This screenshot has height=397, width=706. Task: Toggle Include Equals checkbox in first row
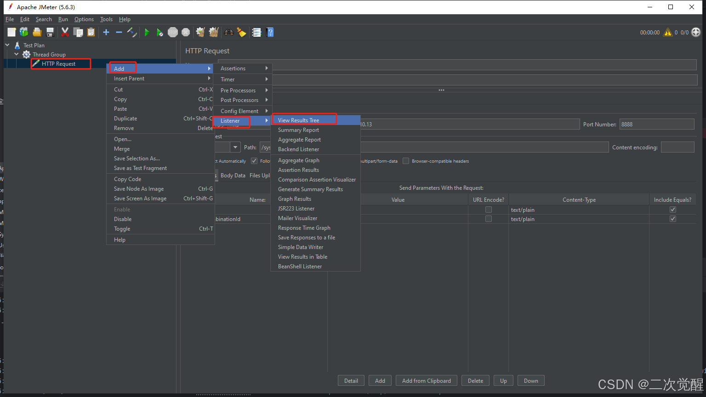click(673, 210)
